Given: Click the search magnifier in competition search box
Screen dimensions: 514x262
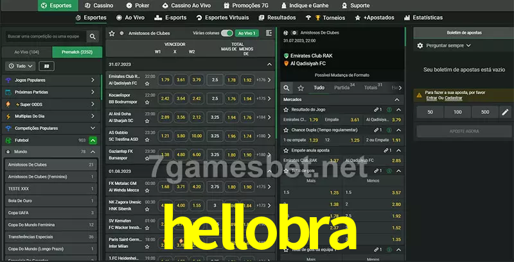Looking at the screenshot, I should tap(93, 37).
